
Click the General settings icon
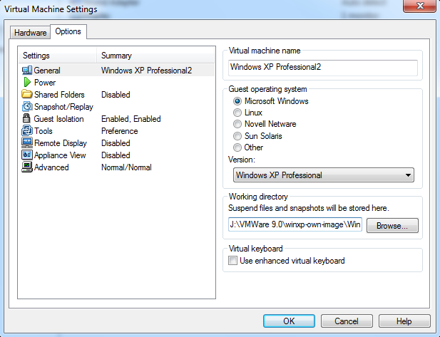27,70
